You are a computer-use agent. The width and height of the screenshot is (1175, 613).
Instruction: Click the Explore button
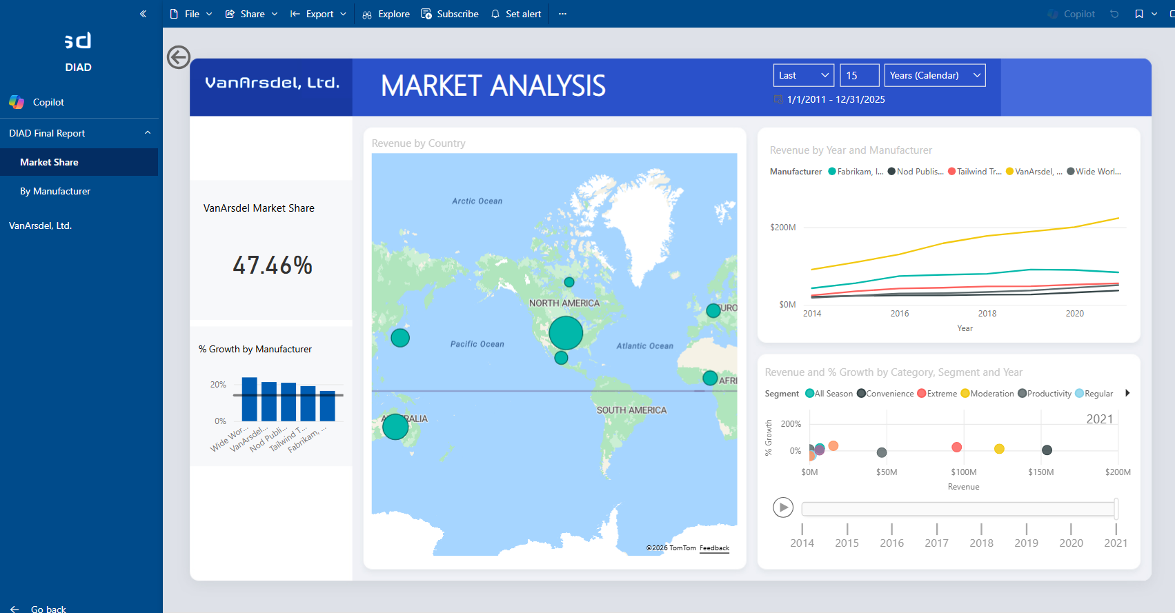(x=386, y=14)
